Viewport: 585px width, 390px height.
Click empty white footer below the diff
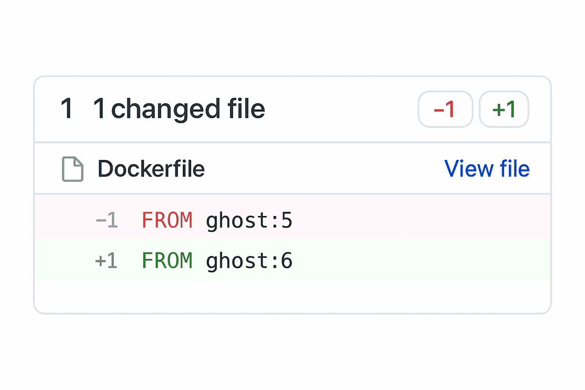(x=292, y=296)
